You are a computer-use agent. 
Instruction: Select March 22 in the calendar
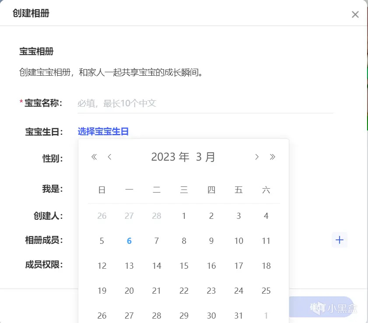pyautogui.click(x=184, y=291)
